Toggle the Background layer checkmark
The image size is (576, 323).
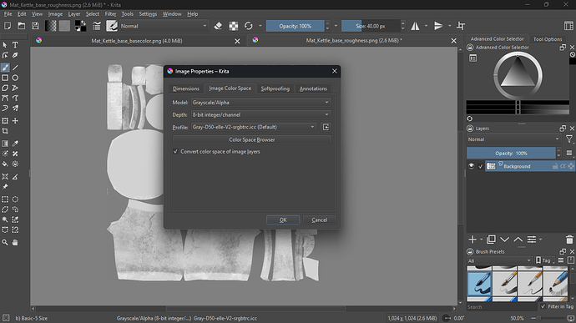(481, 166)
